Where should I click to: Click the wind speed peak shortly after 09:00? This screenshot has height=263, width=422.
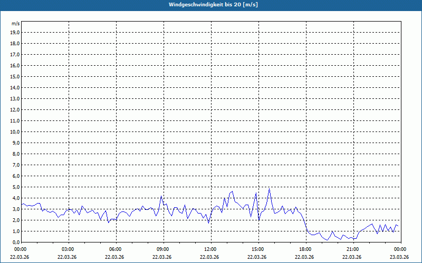pos(161,196)
